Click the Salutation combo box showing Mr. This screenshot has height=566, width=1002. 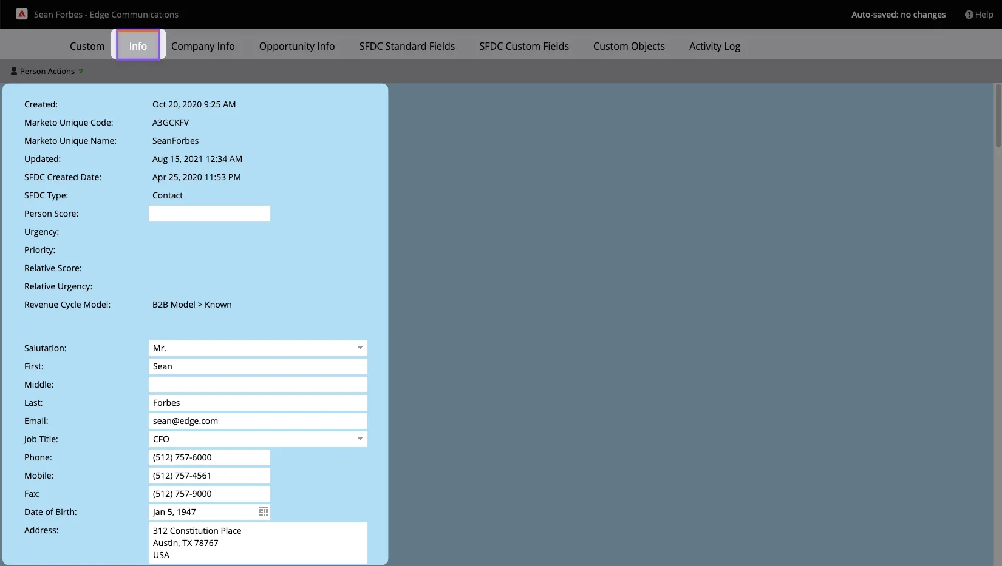(x=258, y=348)
